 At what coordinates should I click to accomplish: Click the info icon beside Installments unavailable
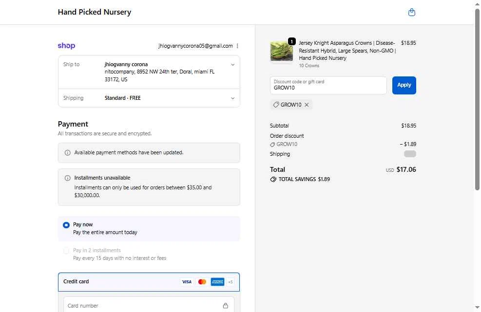[67, 178]
